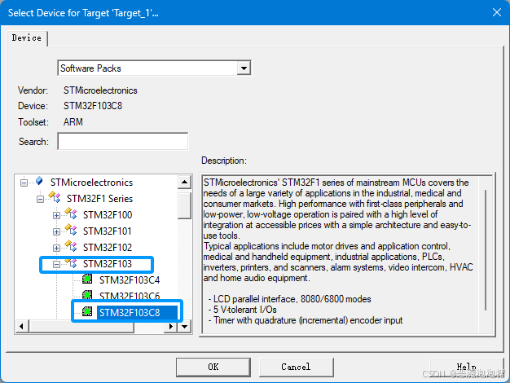The image size is (510, 383).
Task: Expand the STM32F102 node
Action: point(56,248)
